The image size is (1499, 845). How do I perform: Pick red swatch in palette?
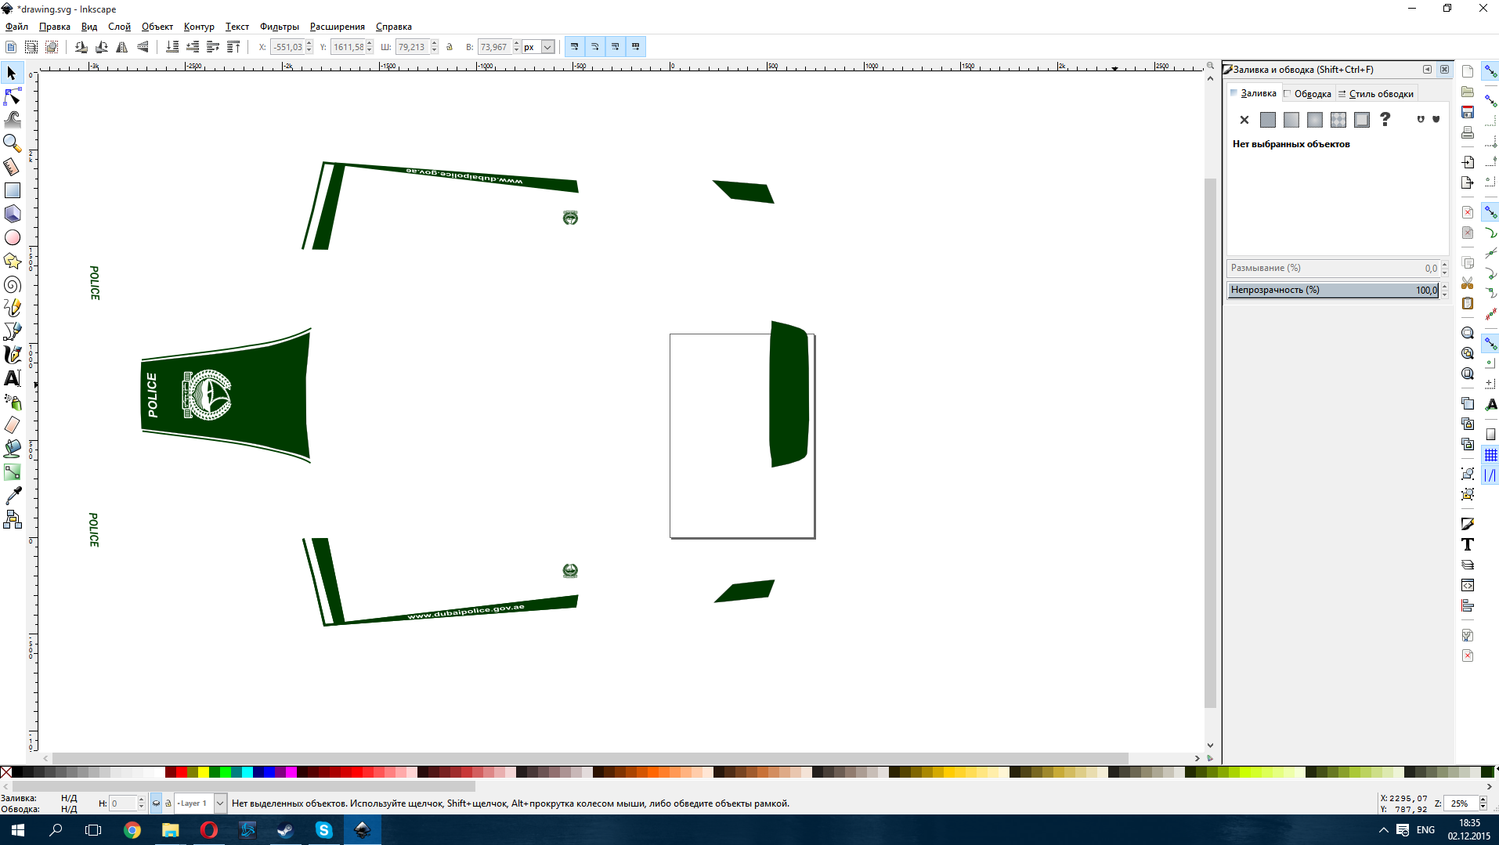point(182,772)
